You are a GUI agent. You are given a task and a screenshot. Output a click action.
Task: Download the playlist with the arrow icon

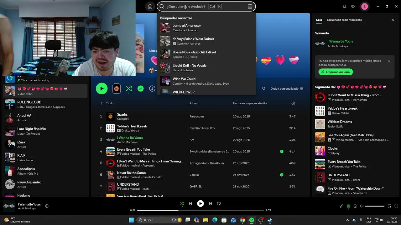tap(152, 89)
